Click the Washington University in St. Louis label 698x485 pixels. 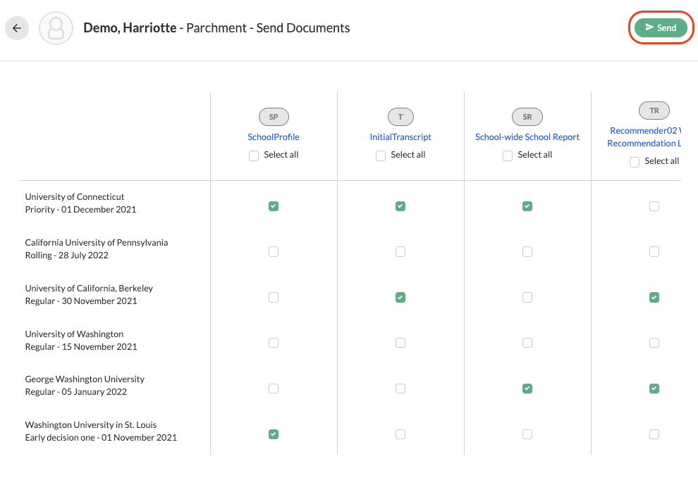pyautogui.click(x=90, y=425)
